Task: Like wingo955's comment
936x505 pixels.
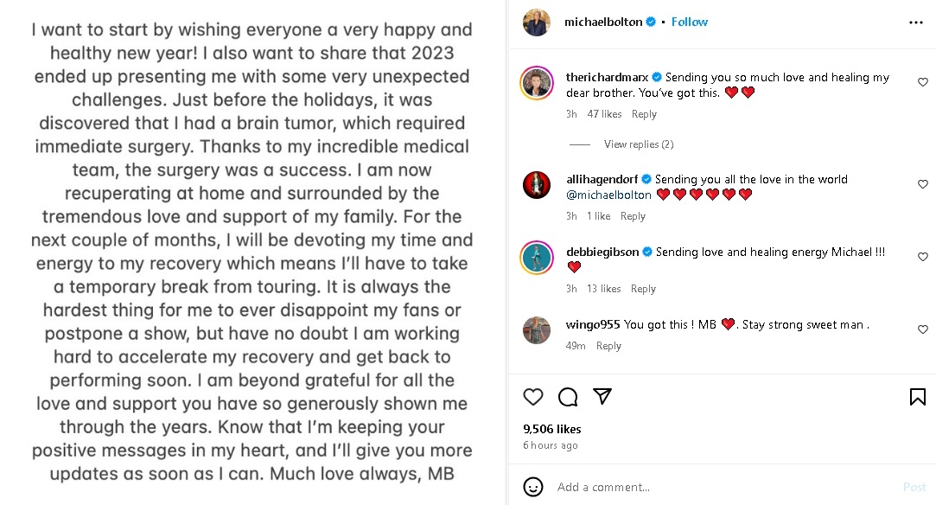Action: pyautogui.click(x=923, y=329)
